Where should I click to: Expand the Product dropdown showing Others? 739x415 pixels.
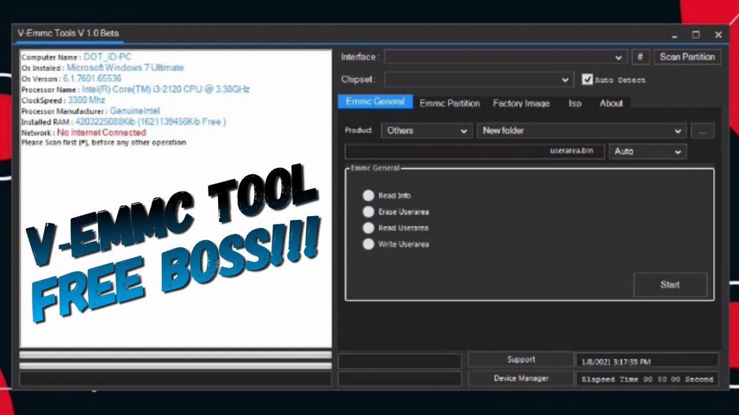(427, 131)
